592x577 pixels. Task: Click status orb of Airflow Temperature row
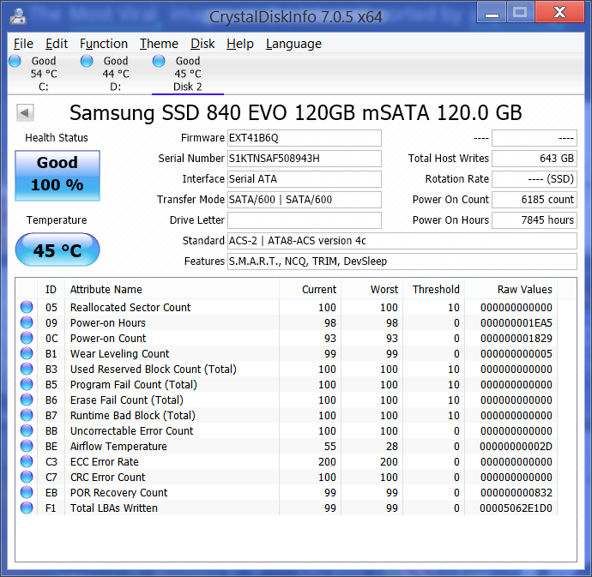tap(27, 446)
